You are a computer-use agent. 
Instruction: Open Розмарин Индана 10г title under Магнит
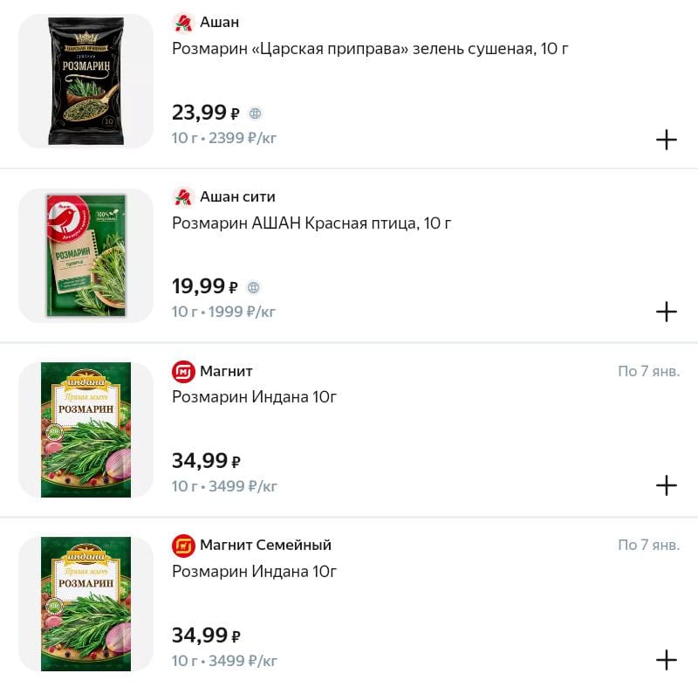(254, 398)
